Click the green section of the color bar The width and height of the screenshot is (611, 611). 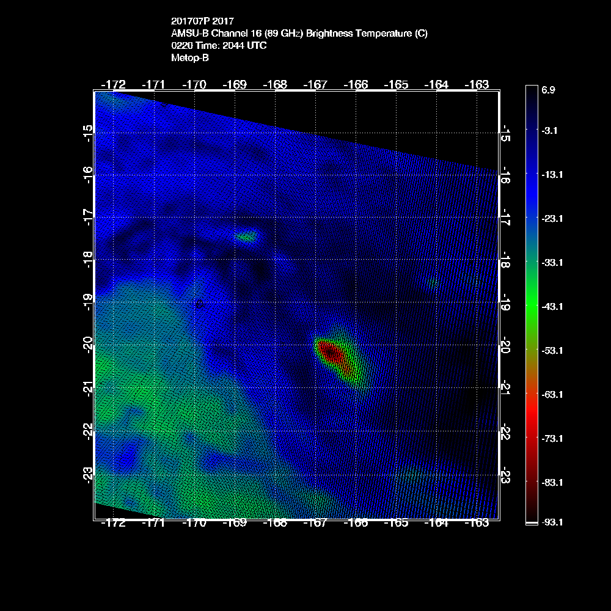tap(531, 305)
